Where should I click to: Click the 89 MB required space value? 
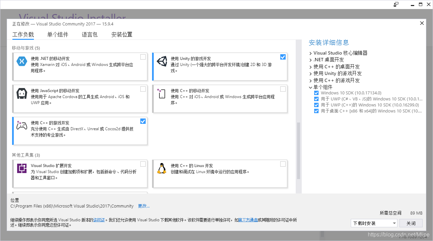[416, 213]
